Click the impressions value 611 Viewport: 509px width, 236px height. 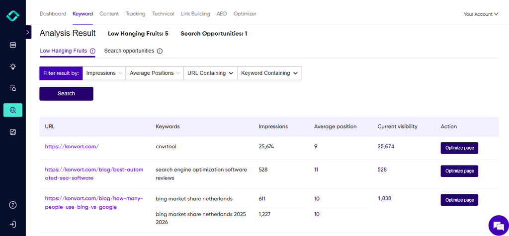tap(262, 199)
